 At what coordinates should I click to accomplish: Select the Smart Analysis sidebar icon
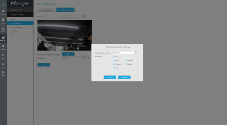click(x=3, y=38)
